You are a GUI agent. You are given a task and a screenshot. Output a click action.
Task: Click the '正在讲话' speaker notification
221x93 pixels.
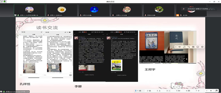pyautogui.click(x=199, y=9)
